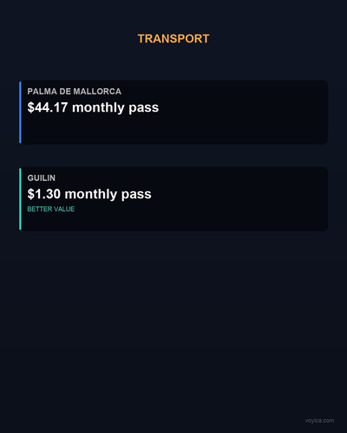Click the word MALLORCA in the label
Image resolution: width=347 pixels, height=433 pixels.
click(x=97, y=92)
